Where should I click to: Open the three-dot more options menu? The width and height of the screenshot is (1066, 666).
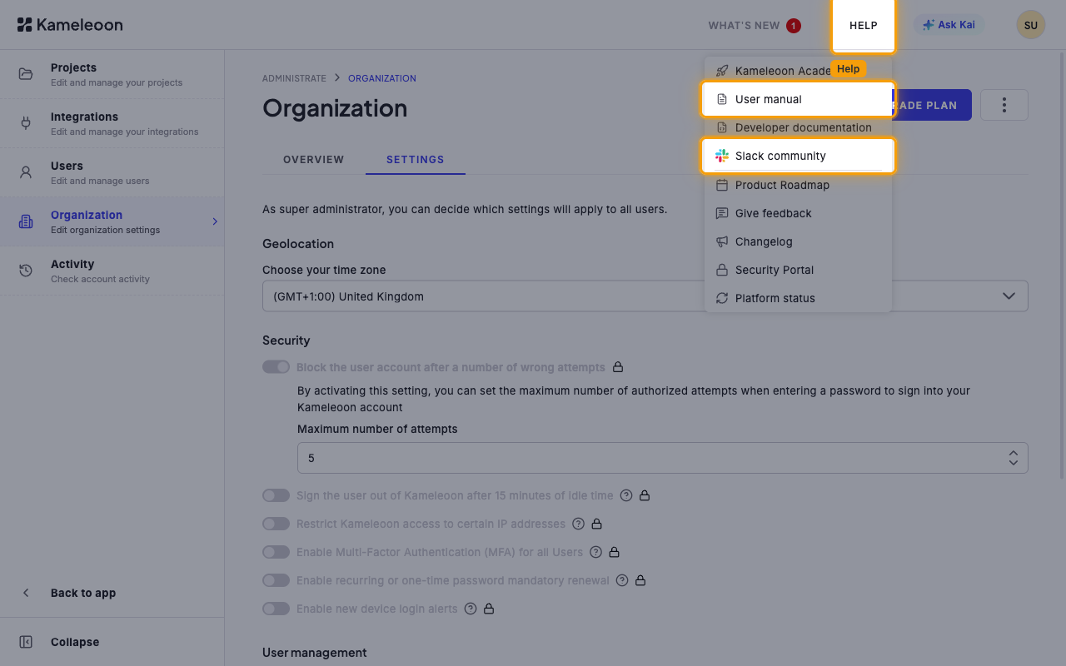coord(1004,105)
